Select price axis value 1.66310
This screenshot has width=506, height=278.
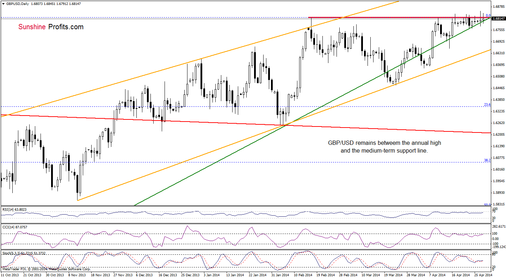(499, 53)
